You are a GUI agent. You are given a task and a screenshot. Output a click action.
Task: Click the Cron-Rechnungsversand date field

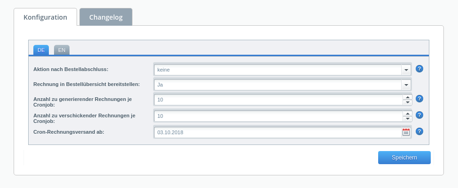click(x=277, y=132)
